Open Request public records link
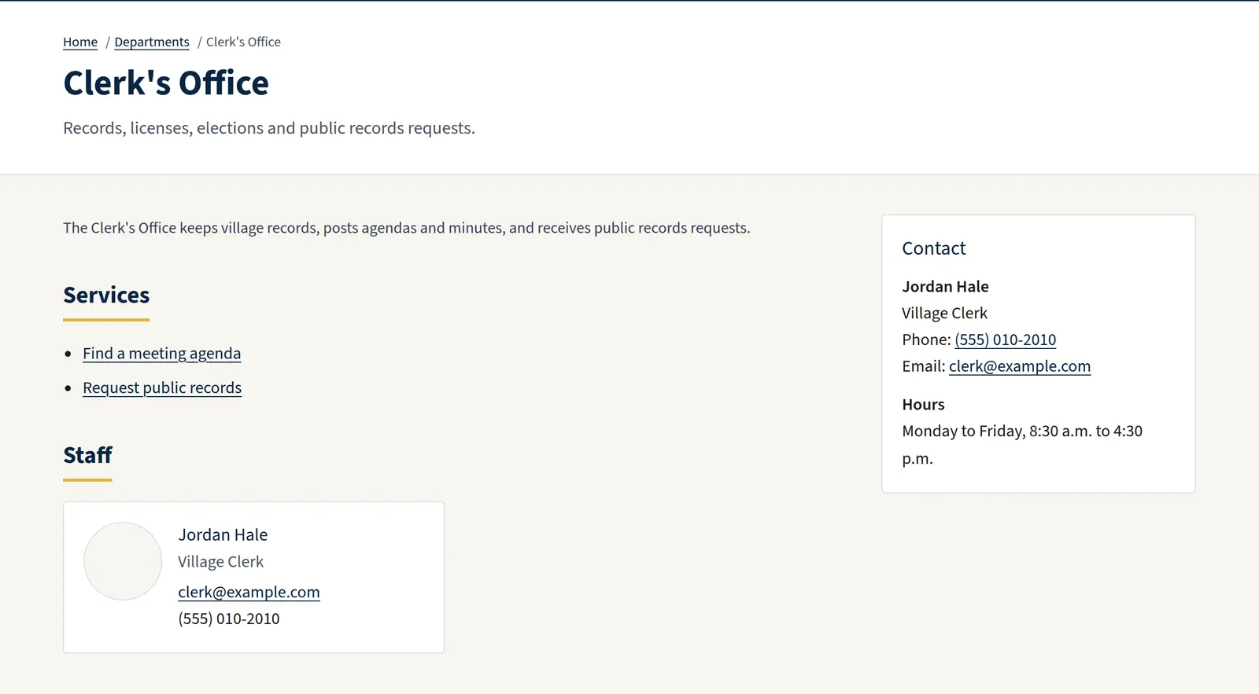This screenshot has height=694, width=1259. 162,388
